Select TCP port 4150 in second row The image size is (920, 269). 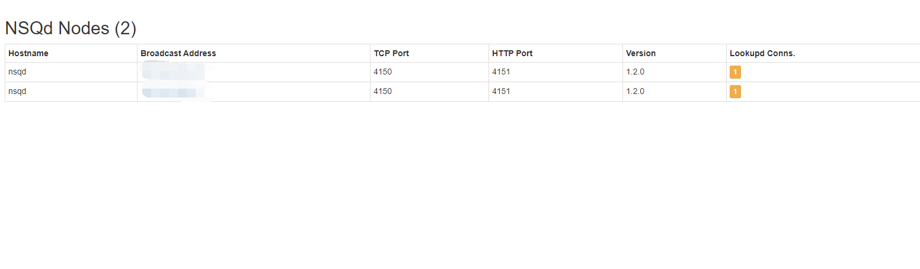pos(383,92)
